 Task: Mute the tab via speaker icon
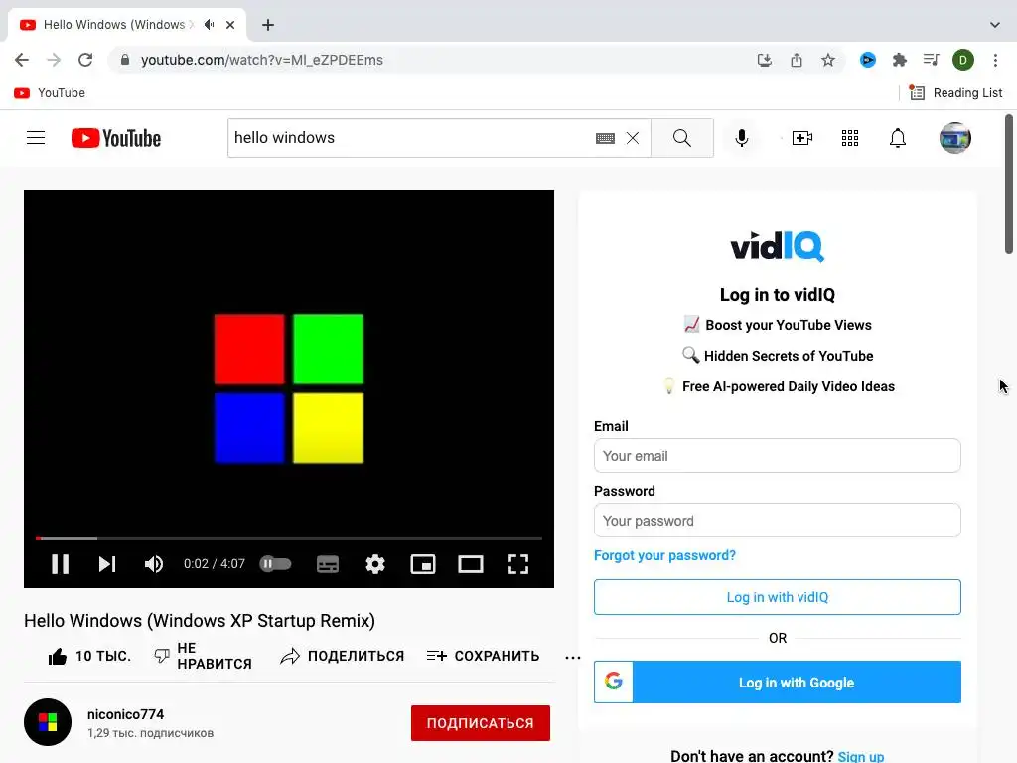[x=209, y=25]
